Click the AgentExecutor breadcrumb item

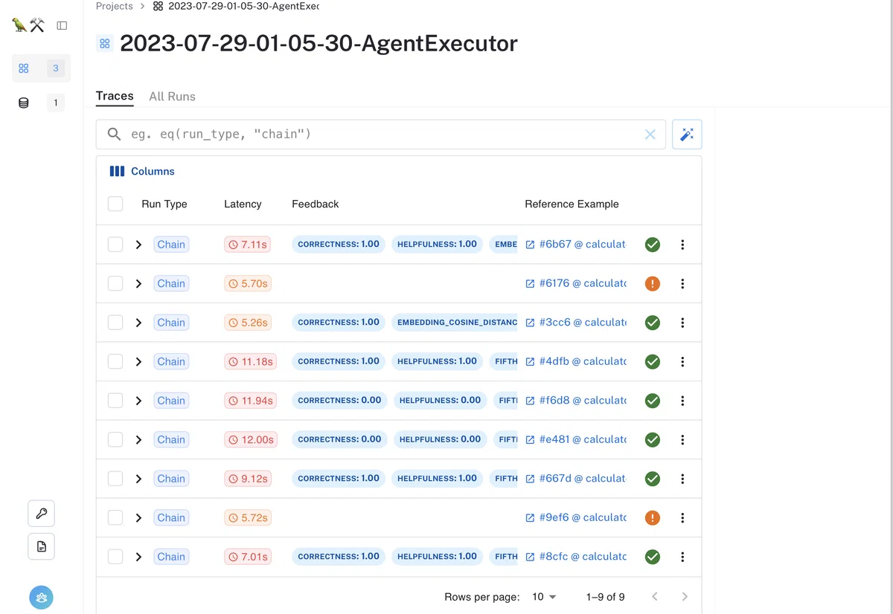click(x=236, y=6)
